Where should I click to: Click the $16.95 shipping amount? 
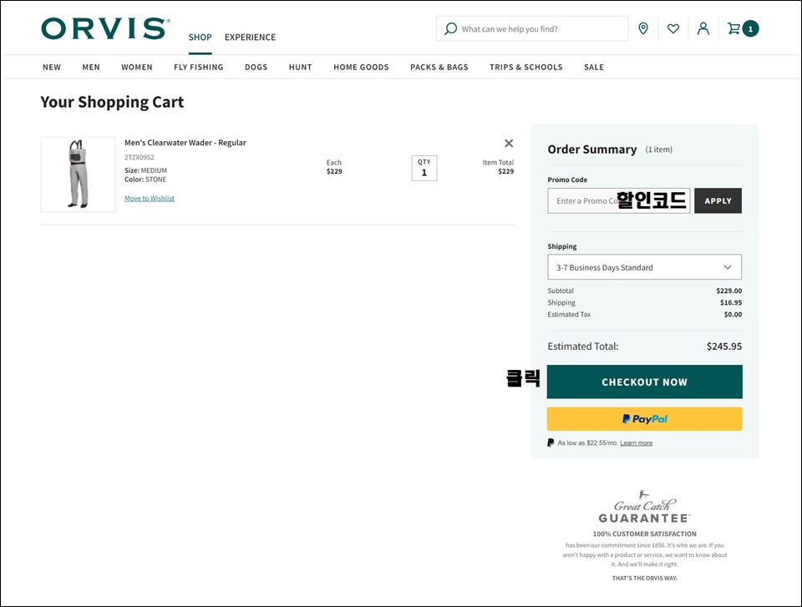[x=731, y=303]
